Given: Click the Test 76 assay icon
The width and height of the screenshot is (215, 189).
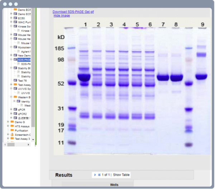Looking at the screenshot, I should (x=15, y=81).
